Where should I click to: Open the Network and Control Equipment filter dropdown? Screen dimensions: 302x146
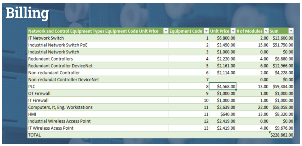(166, 31)
